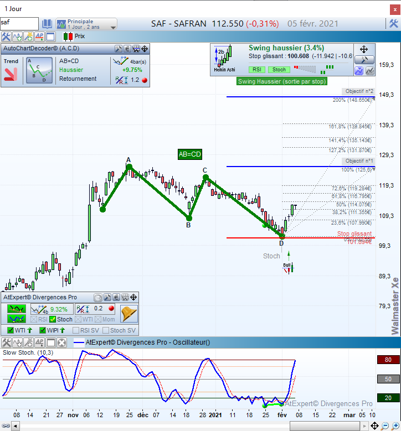401x431 pixels.
Task: Toggle the RSI checkbox in Divergences Pro
Action: pyautogui.click(x=34, y=319)
